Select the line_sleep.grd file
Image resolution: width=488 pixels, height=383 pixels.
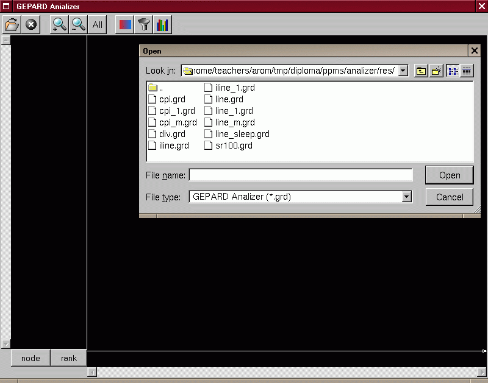coord(242,134)
